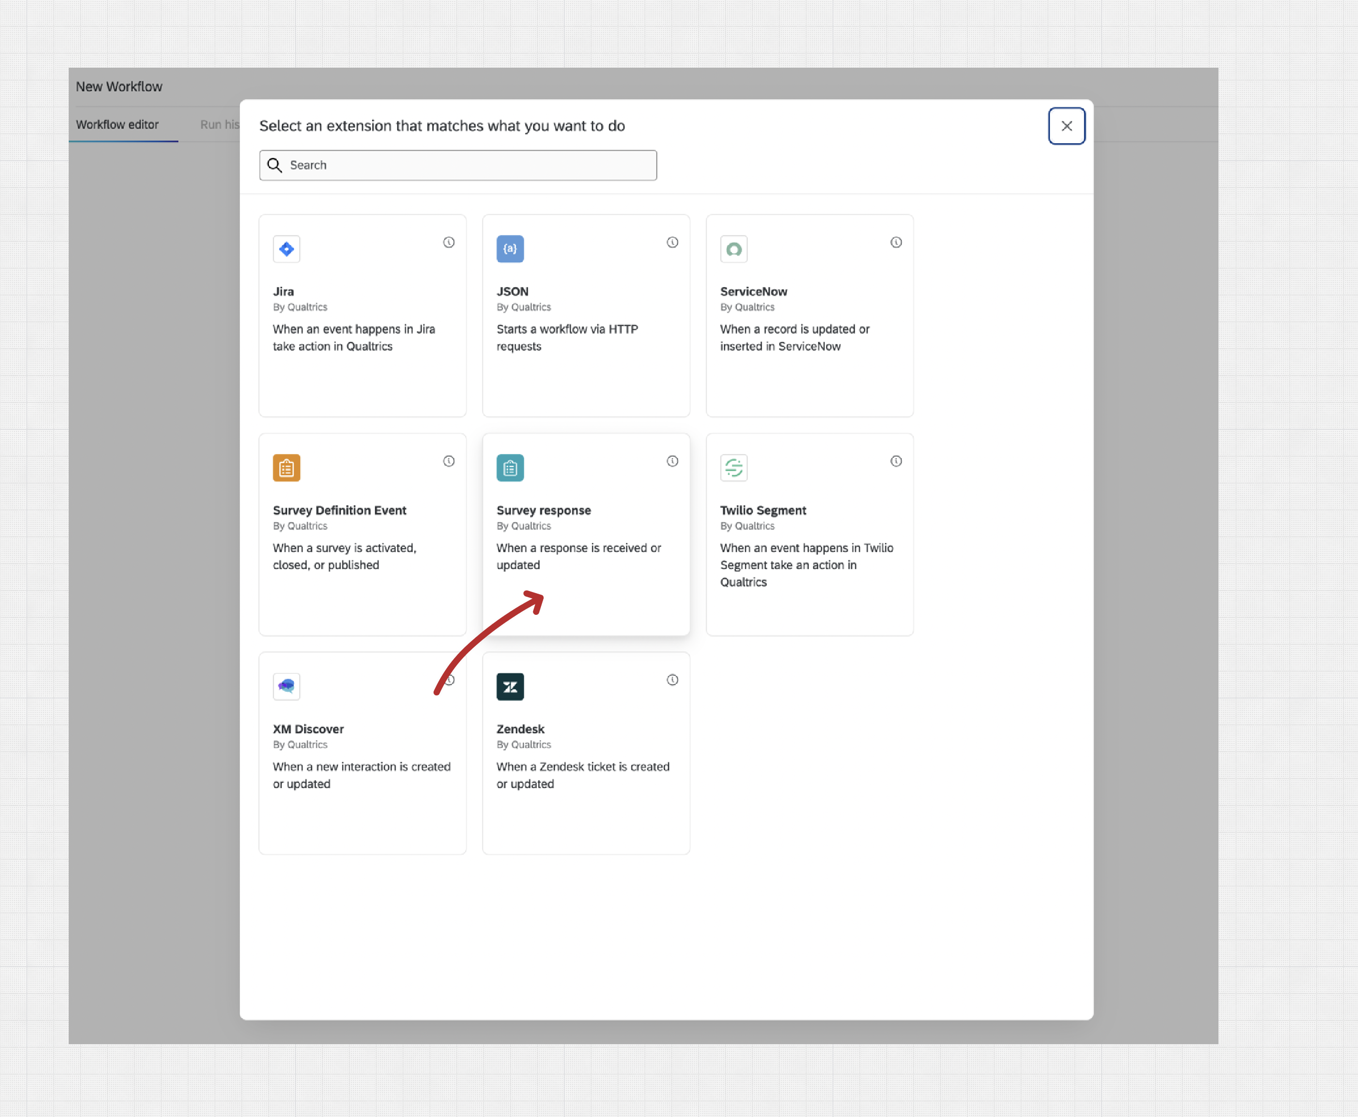Show info for ServiceNow card
Viewport: 1358px width, 1117px height.
point(896,243)
